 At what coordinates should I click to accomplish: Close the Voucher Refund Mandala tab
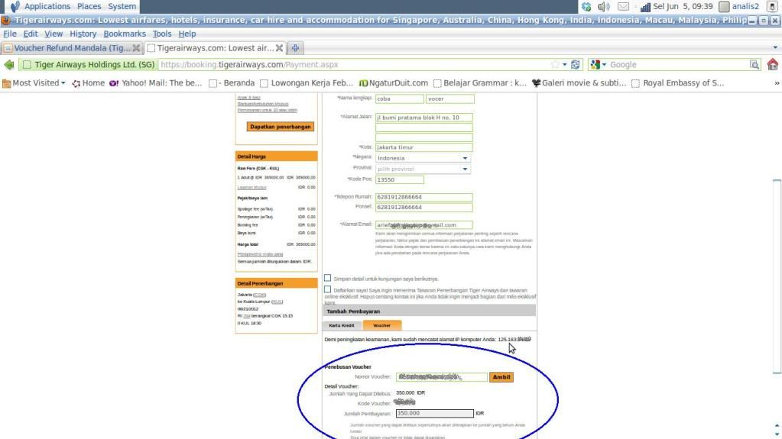(136, 48)
